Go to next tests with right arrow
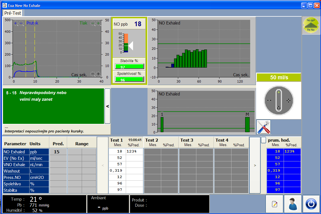 (255, 165)
